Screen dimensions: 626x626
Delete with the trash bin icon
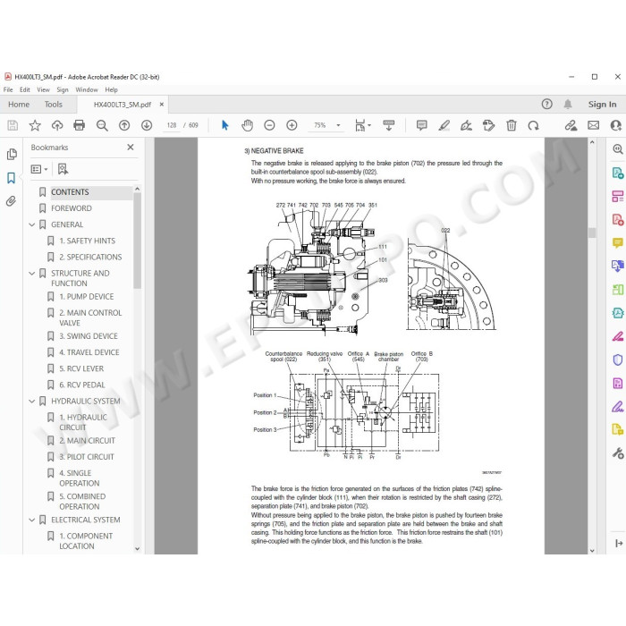coord(511,125)
